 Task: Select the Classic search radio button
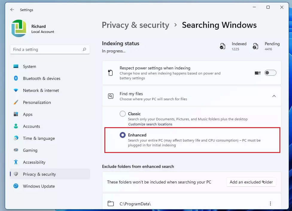click(123, 114)
